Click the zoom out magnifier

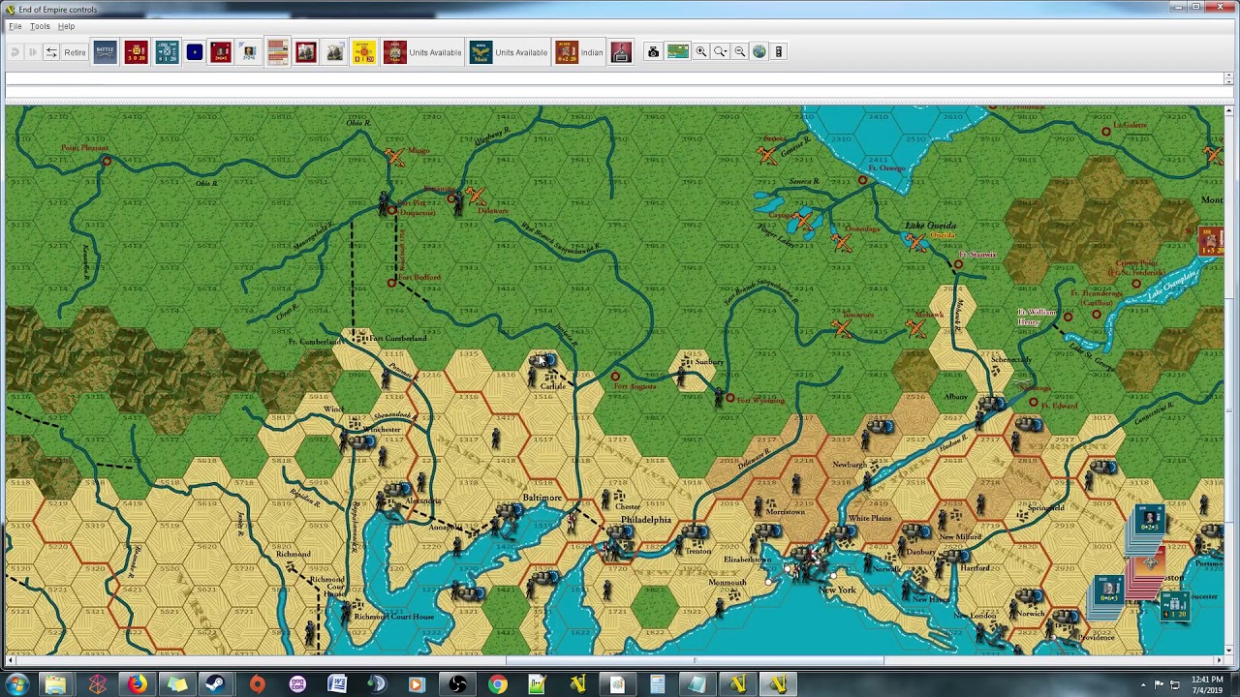point(740,52)
